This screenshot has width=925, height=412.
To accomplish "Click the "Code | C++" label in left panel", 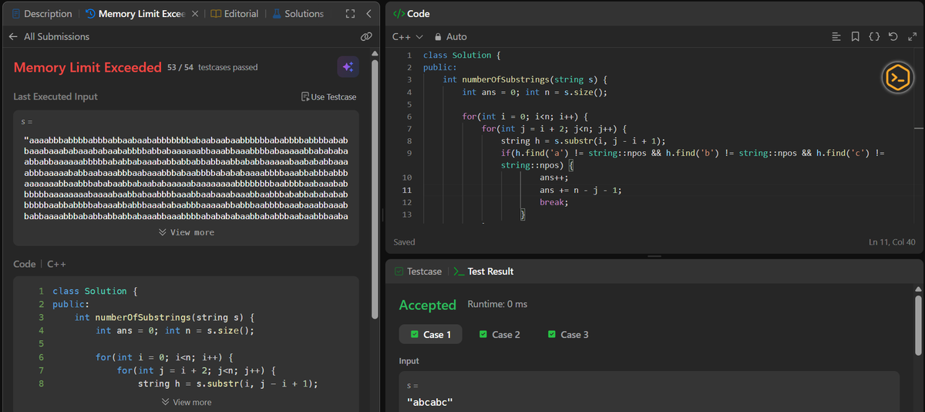I will click(39, 264).
